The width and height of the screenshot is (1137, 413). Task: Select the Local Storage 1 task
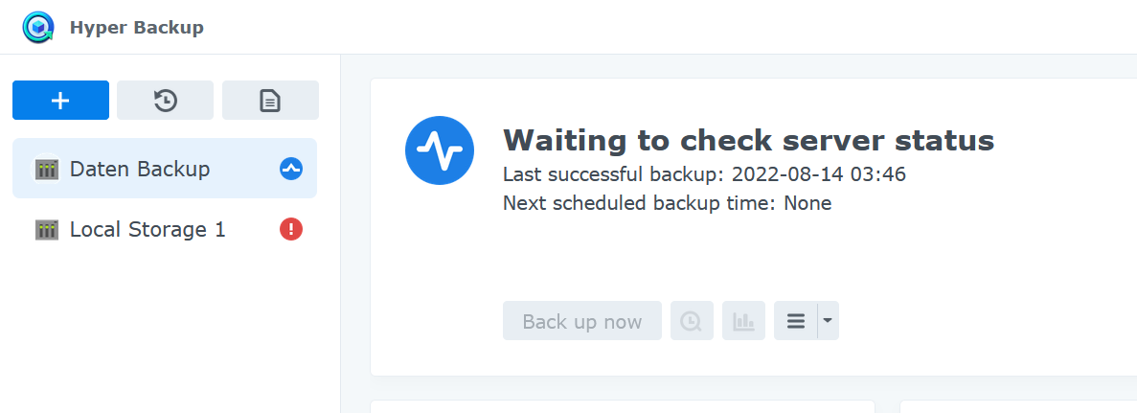tap(148, 230)
